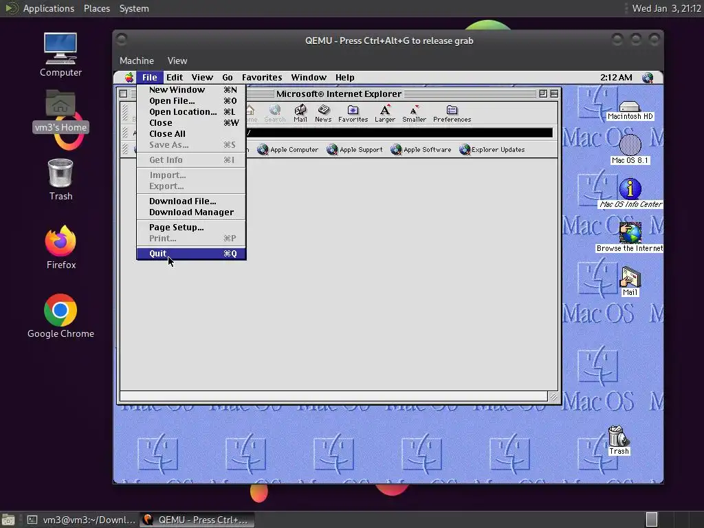Launch Firefox from the desktop
Screen dimensions: 704x528
click(60, 247)
